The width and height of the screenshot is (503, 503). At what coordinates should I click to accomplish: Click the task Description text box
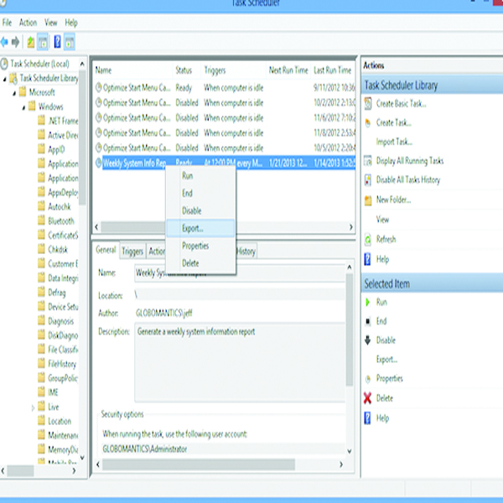click(x=240, y=362)
